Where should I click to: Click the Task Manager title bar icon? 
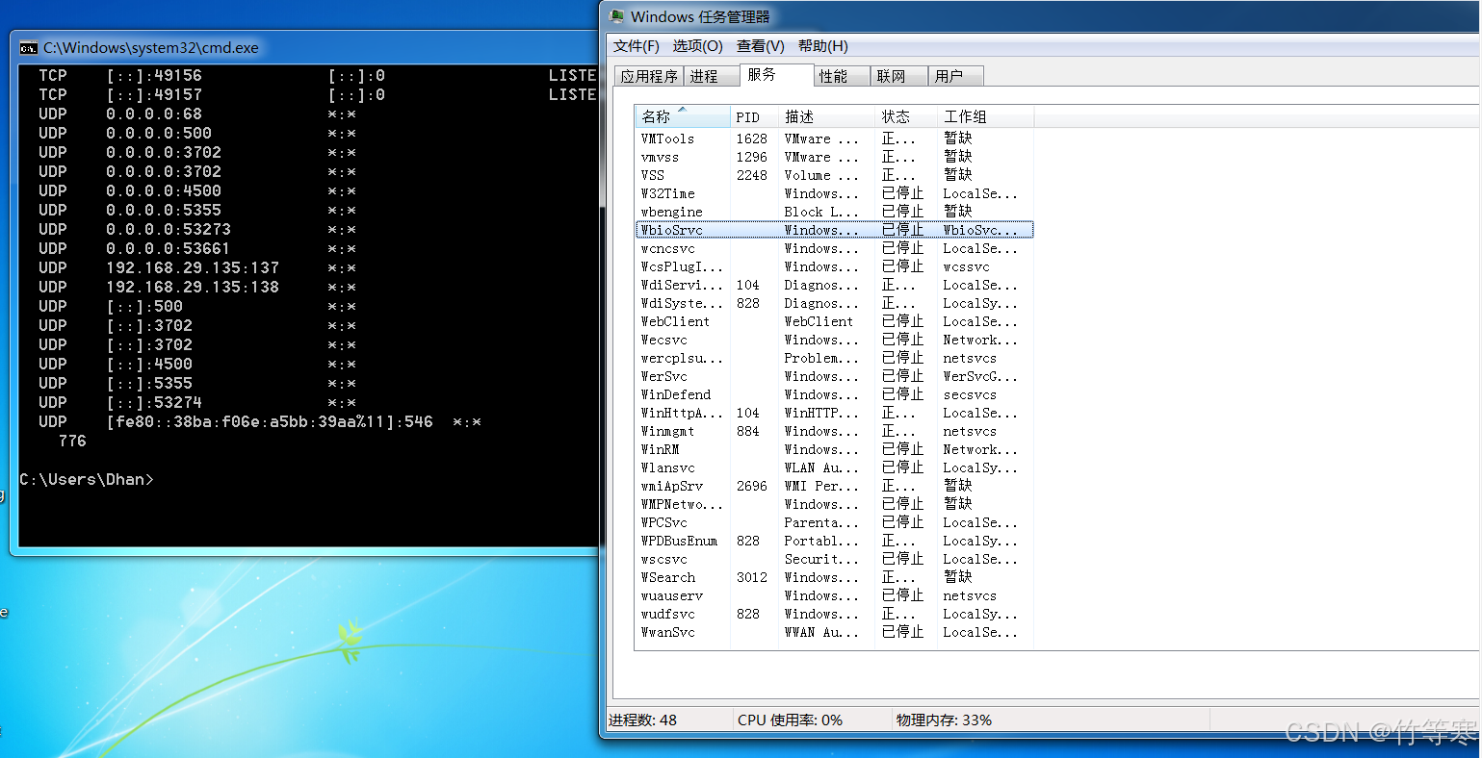617,16
